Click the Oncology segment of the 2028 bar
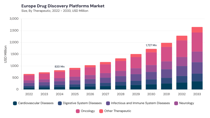 121,66
